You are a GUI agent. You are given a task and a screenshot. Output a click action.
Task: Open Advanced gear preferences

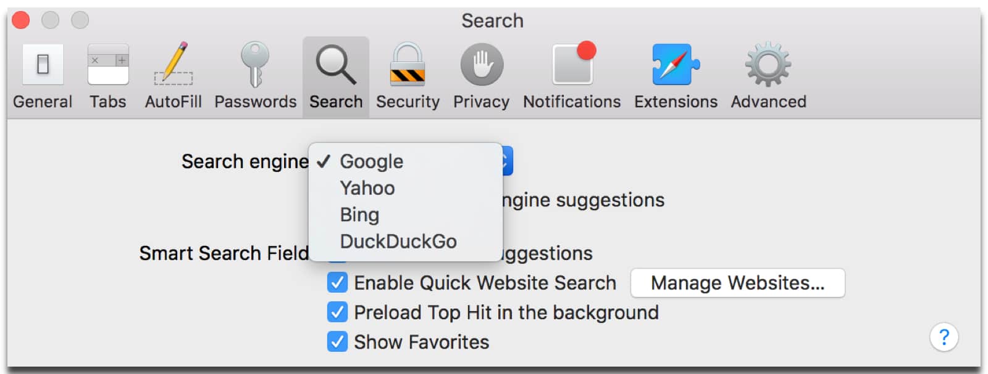(x=768, y=75)
